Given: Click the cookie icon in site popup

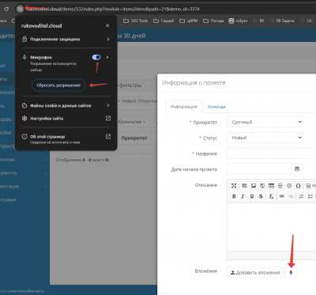Looking at the screenshot, I should tap(24, 105).
